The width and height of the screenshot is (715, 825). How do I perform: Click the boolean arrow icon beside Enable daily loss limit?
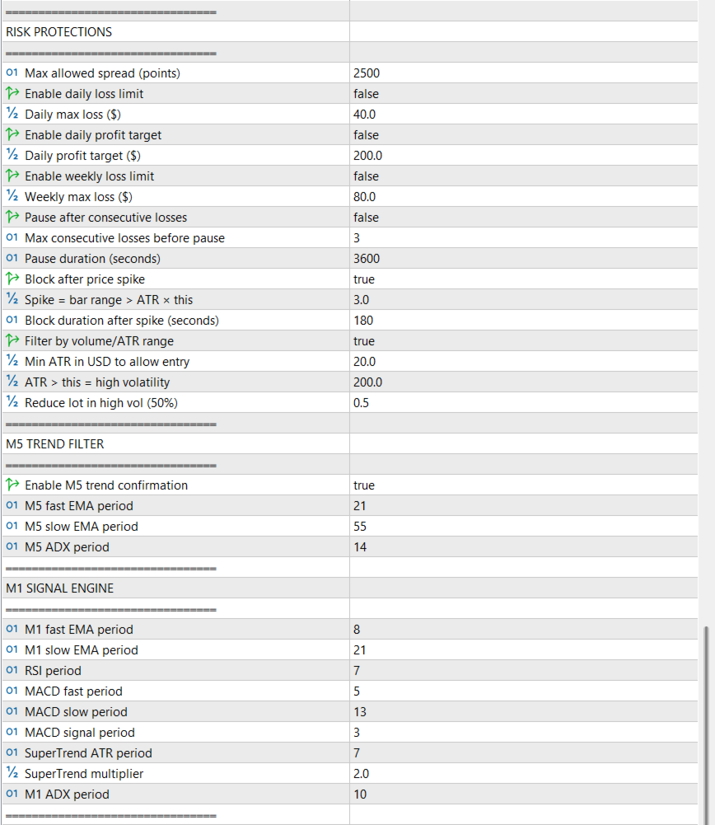12,94
